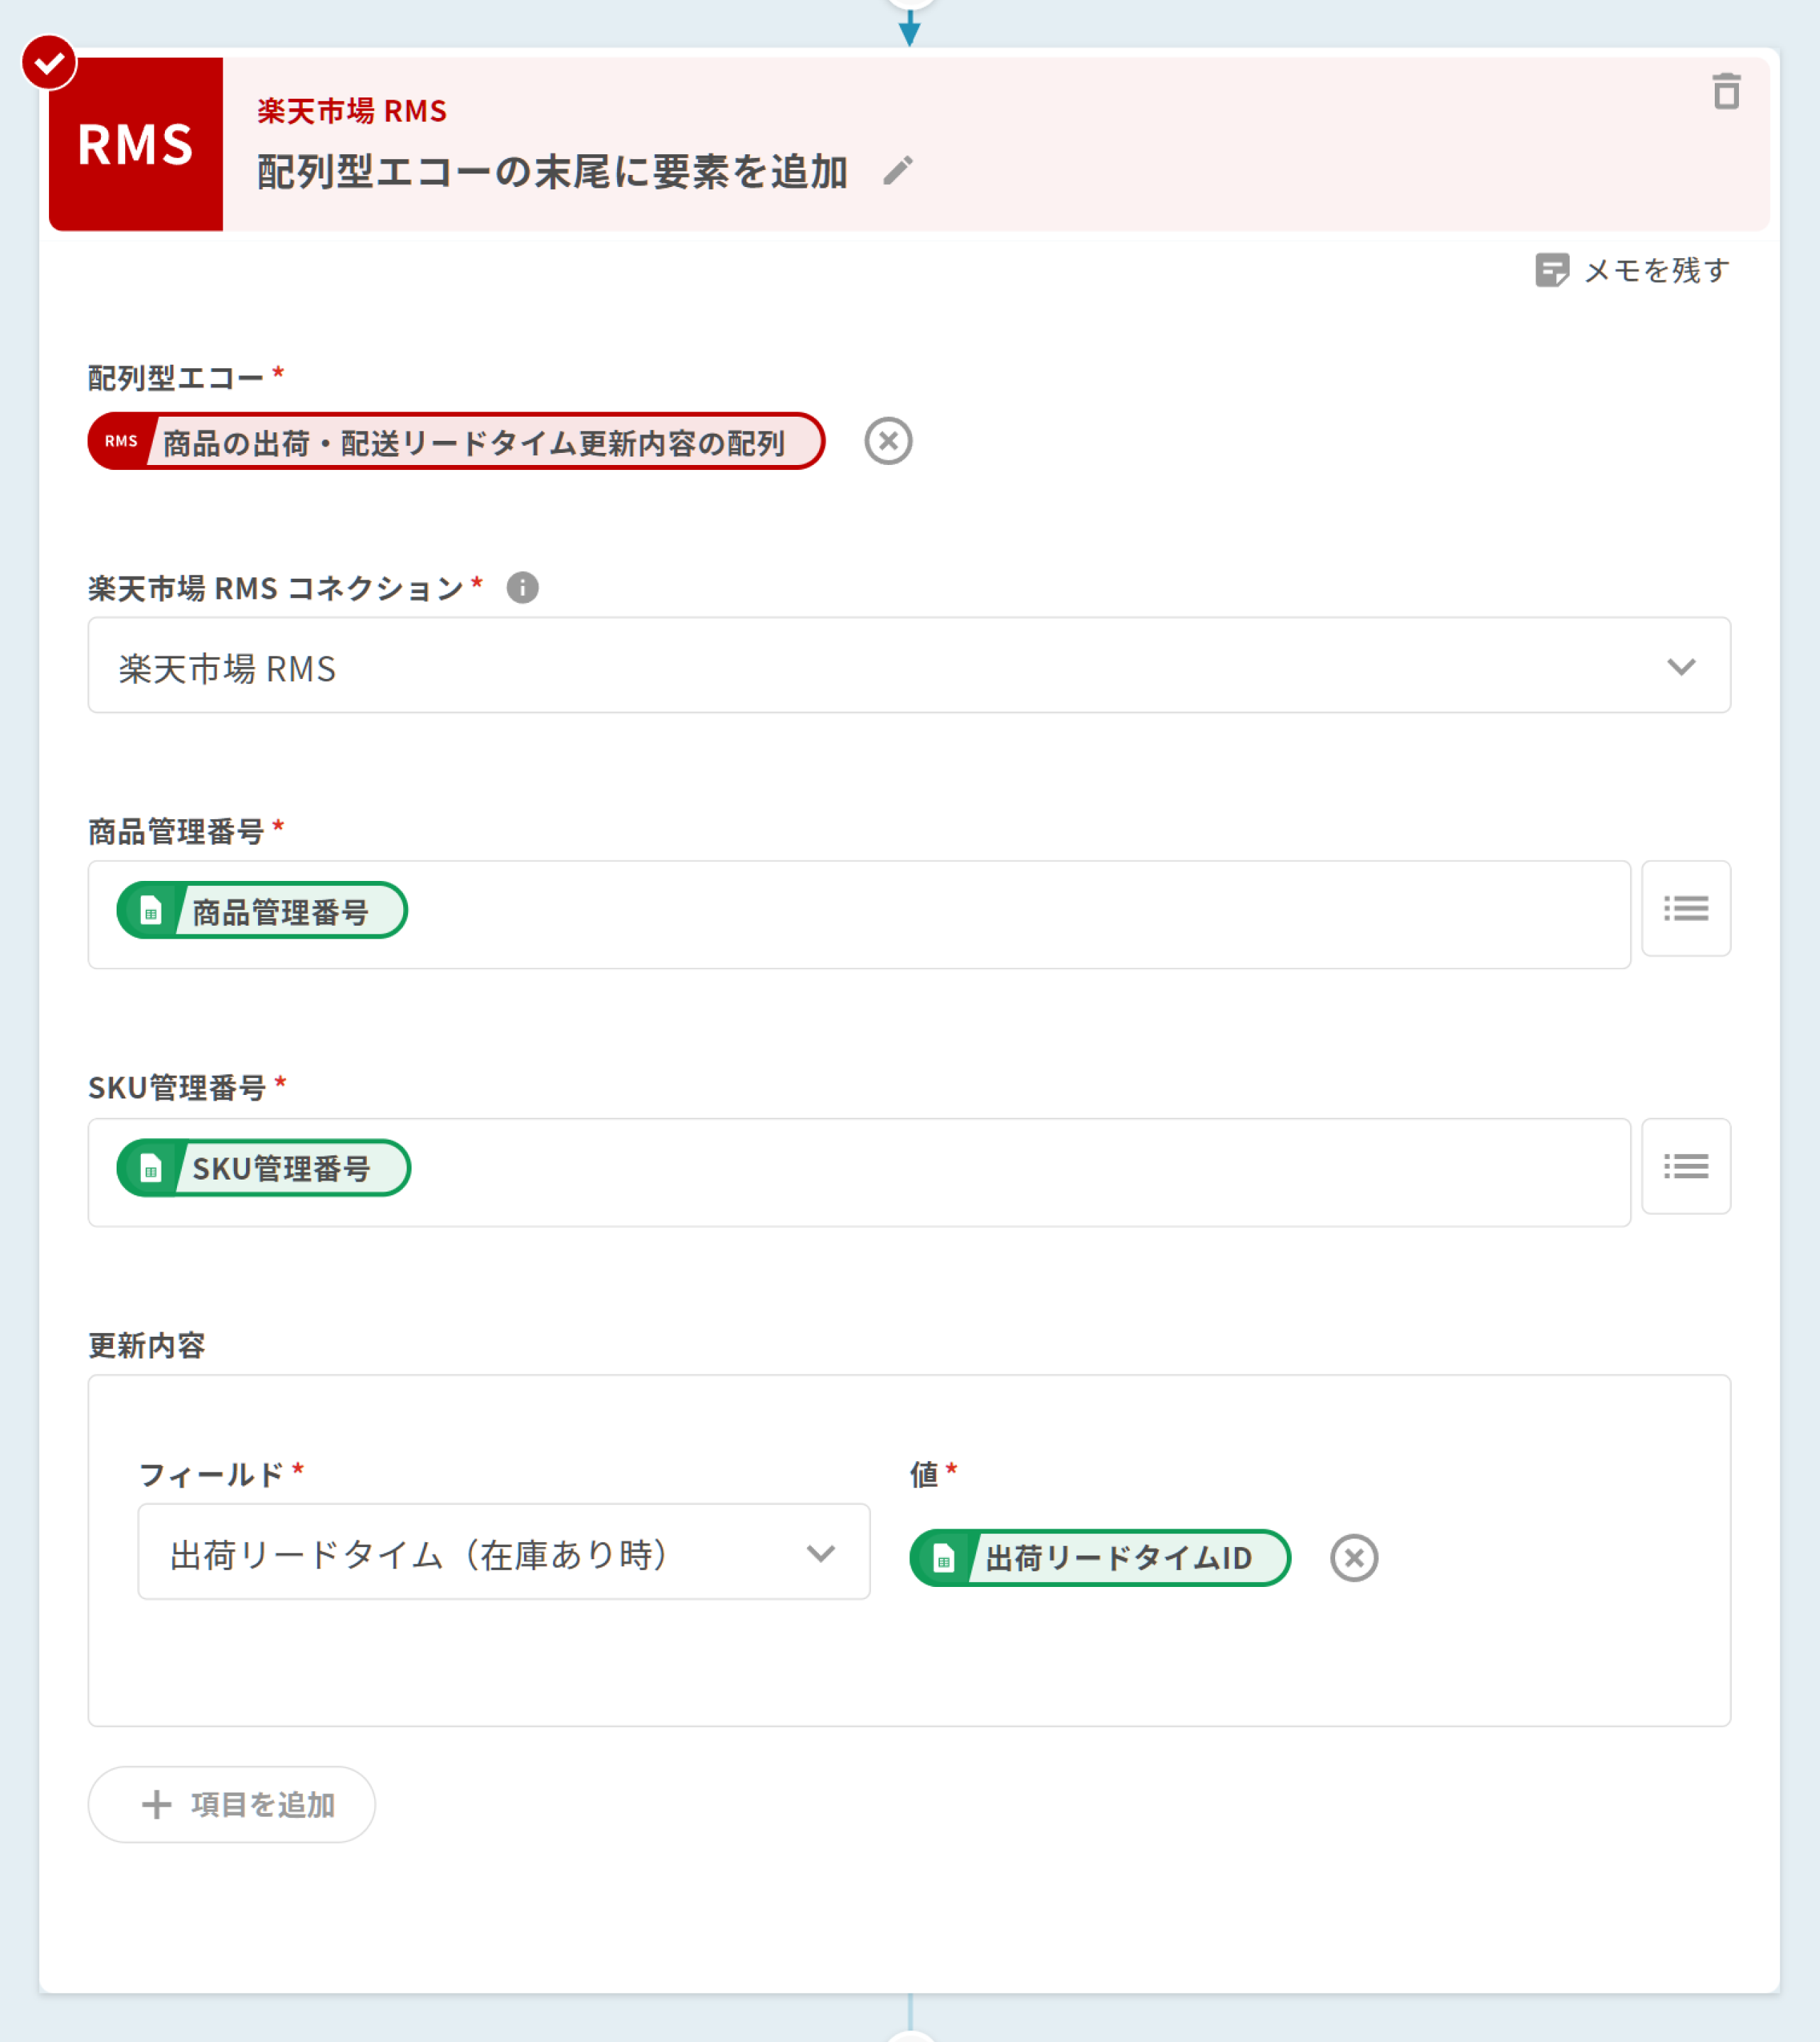
Task: Click inside the SKU管理番号 input field
Action: (x=1000, y=1172)
